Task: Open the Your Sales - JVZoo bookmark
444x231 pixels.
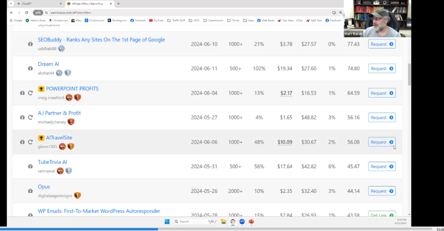Action: (x=290, y=20)
